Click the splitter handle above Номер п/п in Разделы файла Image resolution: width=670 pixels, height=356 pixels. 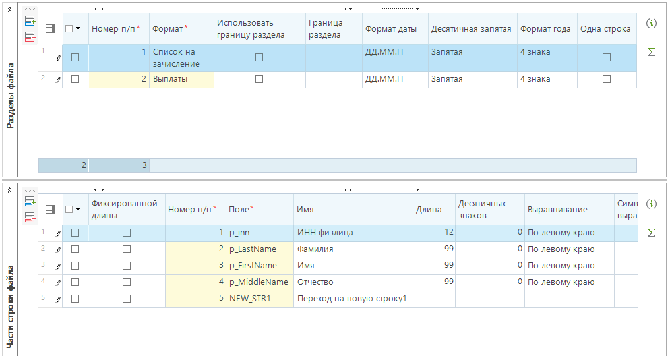(x=99, y=9)
